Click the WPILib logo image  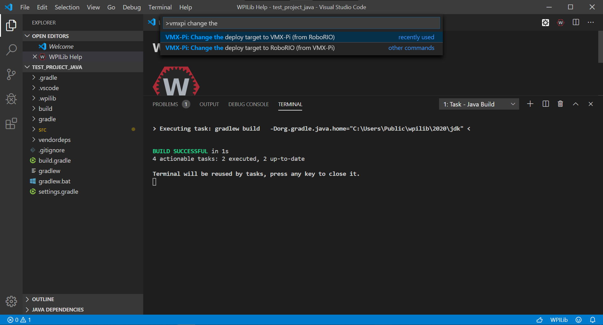pos(176,81)
